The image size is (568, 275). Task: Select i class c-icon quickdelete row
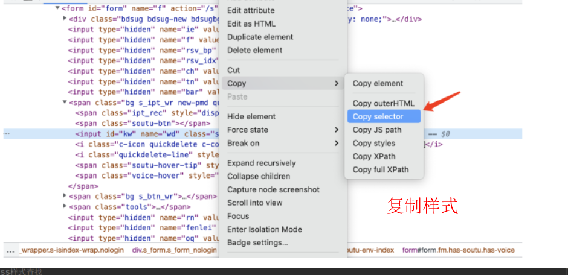pos(147,145)
